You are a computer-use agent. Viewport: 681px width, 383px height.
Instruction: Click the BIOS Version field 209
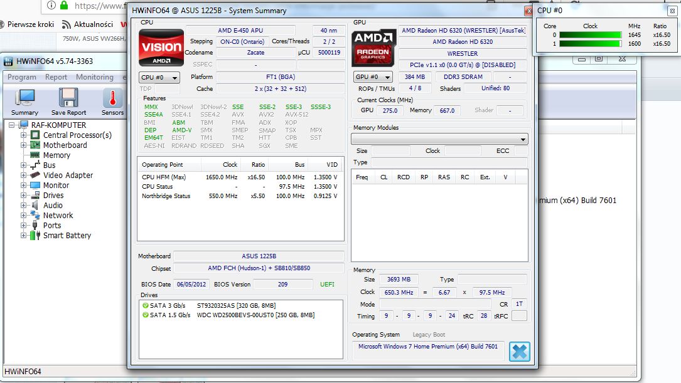click(x=282, y=284)
